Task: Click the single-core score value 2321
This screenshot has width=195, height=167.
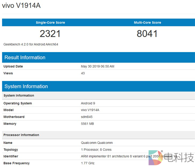Action: 50,34
